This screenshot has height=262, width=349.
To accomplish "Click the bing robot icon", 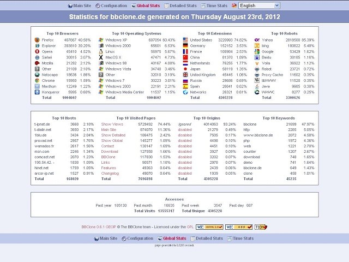I will point(257,46).
